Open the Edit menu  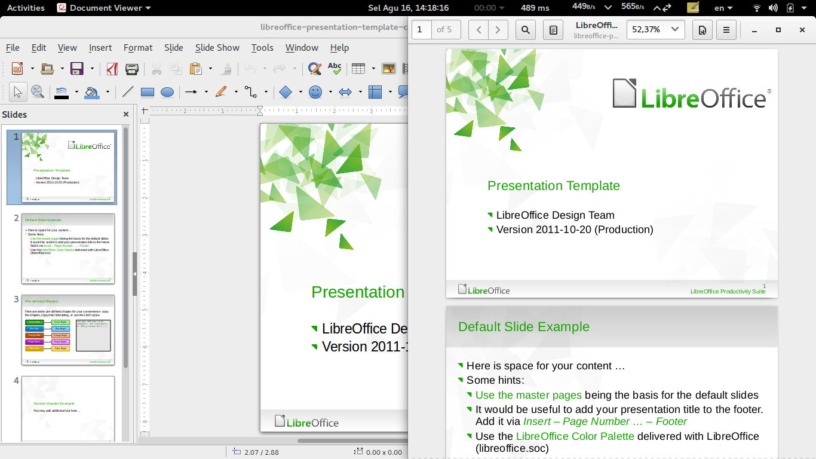39,48
